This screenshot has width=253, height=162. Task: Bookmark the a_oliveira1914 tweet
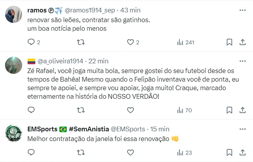pyautogui.click(x=229, y=110)
